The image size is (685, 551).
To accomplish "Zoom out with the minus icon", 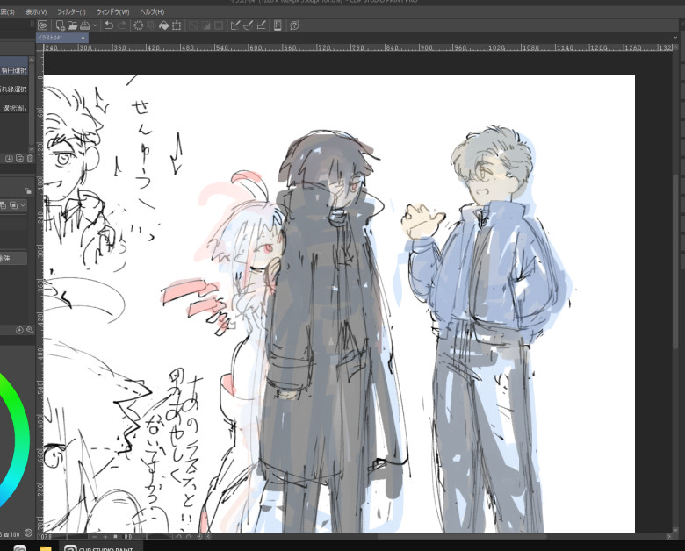I will 95,537.
